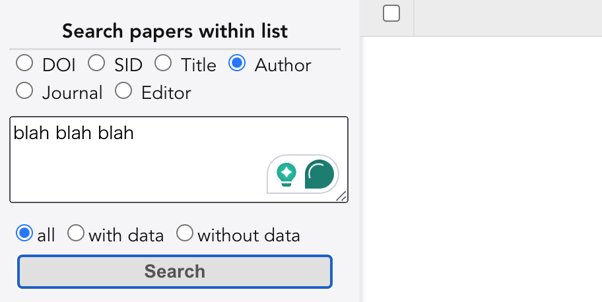This screenshot has width=602, height=302.
Task: Click the green lightbulb suggestion icon
Action: [286, 174]
